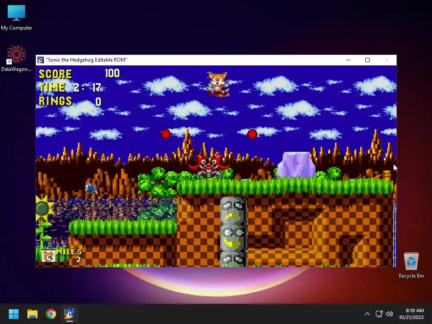Click the RINGS label in the HUD
This screenshot has height=324, width=432.
point(55,101)
